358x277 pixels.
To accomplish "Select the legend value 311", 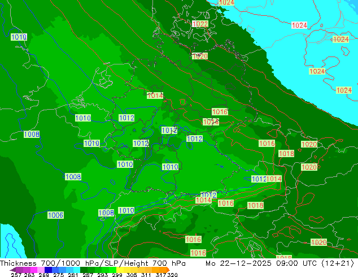I will click(146, 275).
